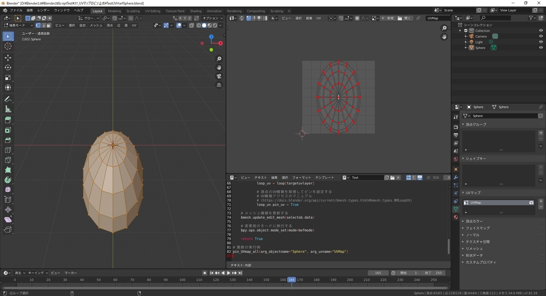Toggle visibility of Light in outliner
This screenshot has height=296, width=546.
pyautogui.click(x=541, y=42)
